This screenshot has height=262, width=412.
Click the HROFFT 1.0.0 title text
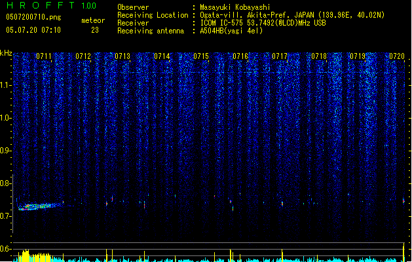pos(51,5)
